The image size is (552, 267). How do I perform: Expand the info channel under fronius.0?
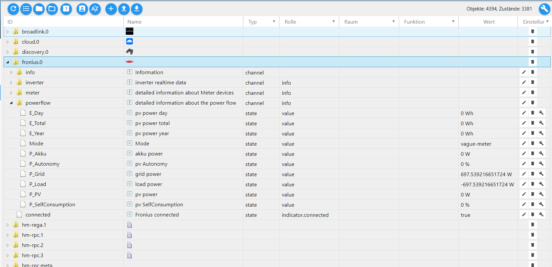[x=11, y=72]
